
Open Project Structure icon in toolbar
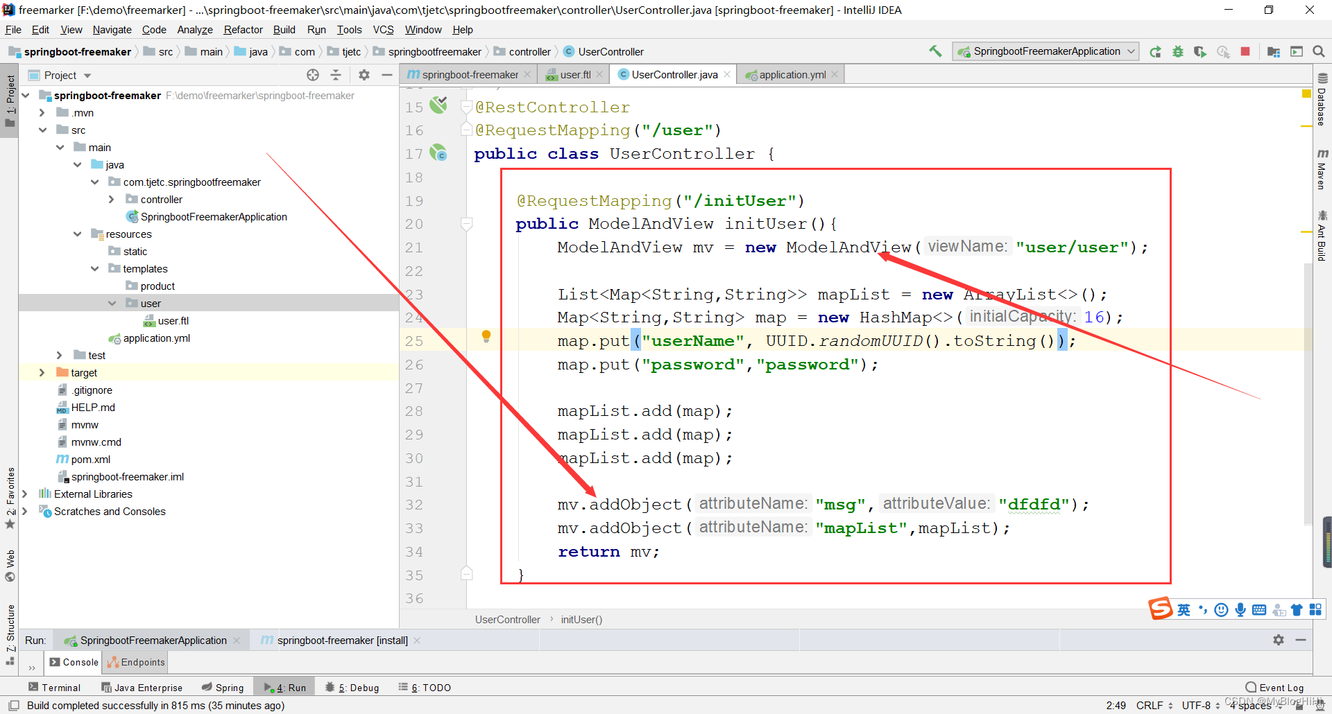1274,52
